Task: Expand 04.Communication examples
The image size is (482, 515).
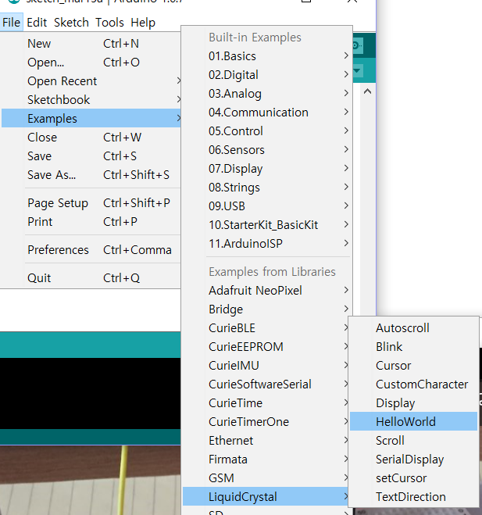Action: (x=266, y=112)
